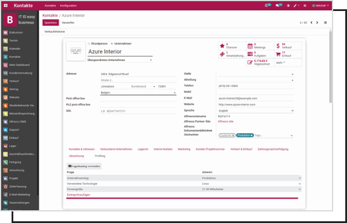Viewport: 347px width, 223px height.
Task: Delete the Verwendete Technologie row
Action: pyautogui.click(x=300, y=184)
